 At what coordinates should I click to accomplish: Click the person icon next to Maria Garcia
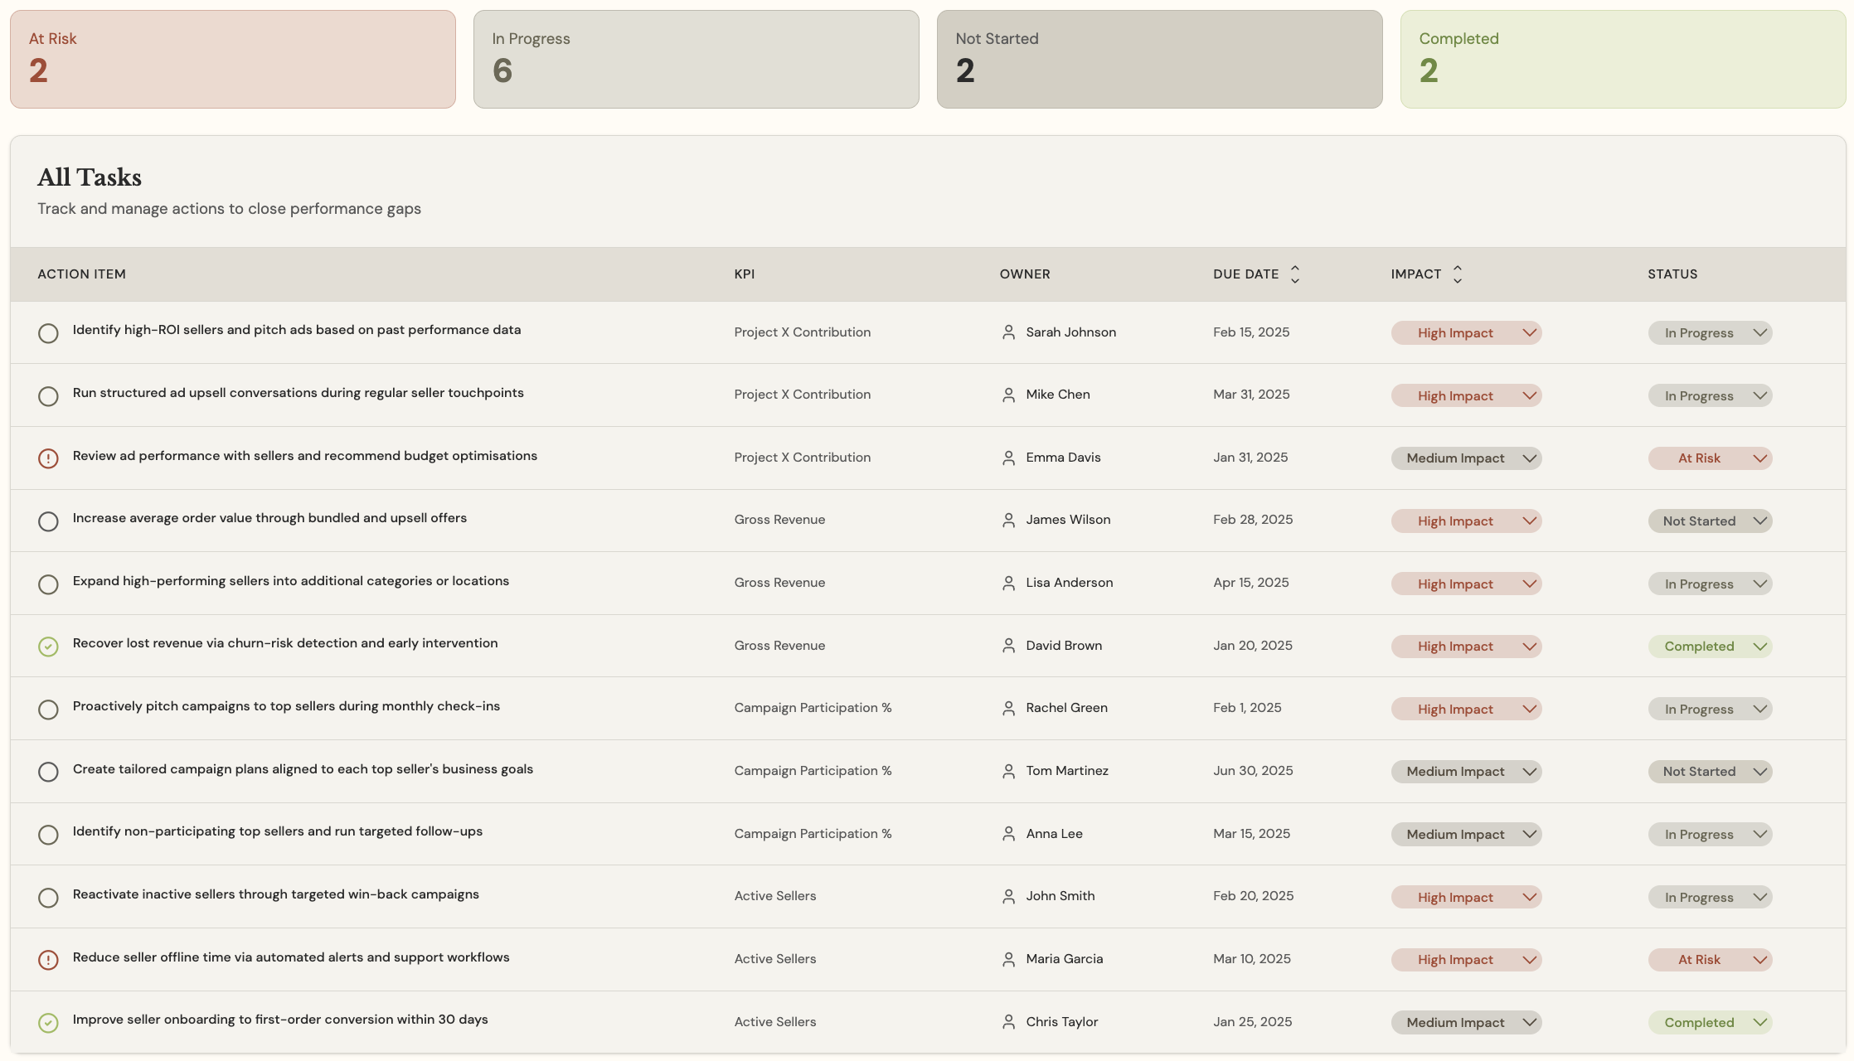point(1008,959)
